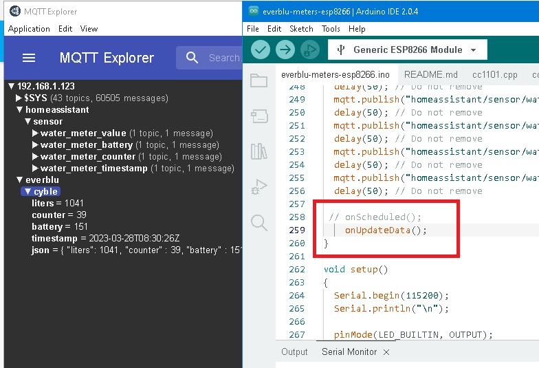Viewport: 539px width, 368px height.
Task: Open Generic ESP8266 Module board dropdown
Action: tap(407, 50)
